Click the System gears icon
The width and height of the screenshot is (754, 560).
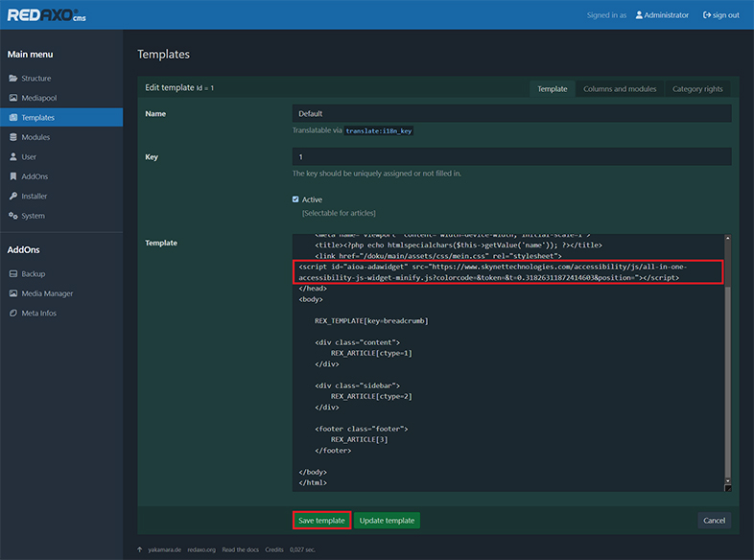tap(13, 216)
